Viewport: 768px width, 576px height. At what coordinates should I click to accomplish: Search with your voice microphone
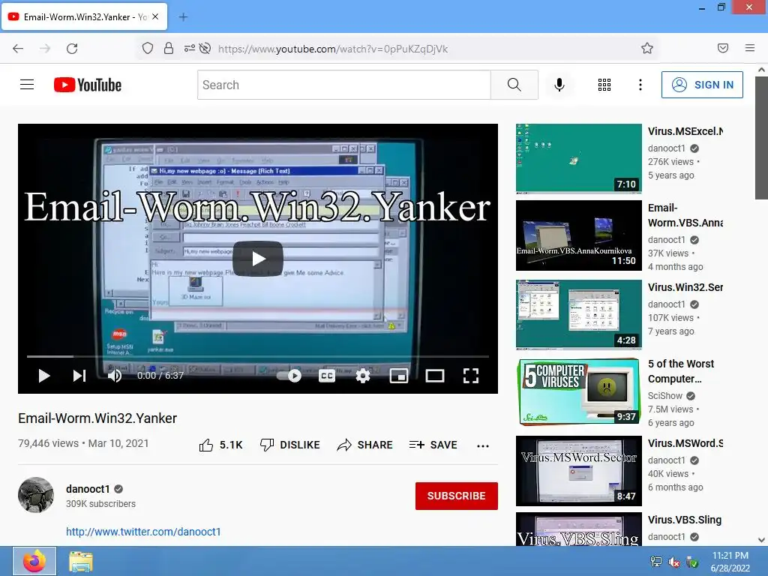point(559,85)
